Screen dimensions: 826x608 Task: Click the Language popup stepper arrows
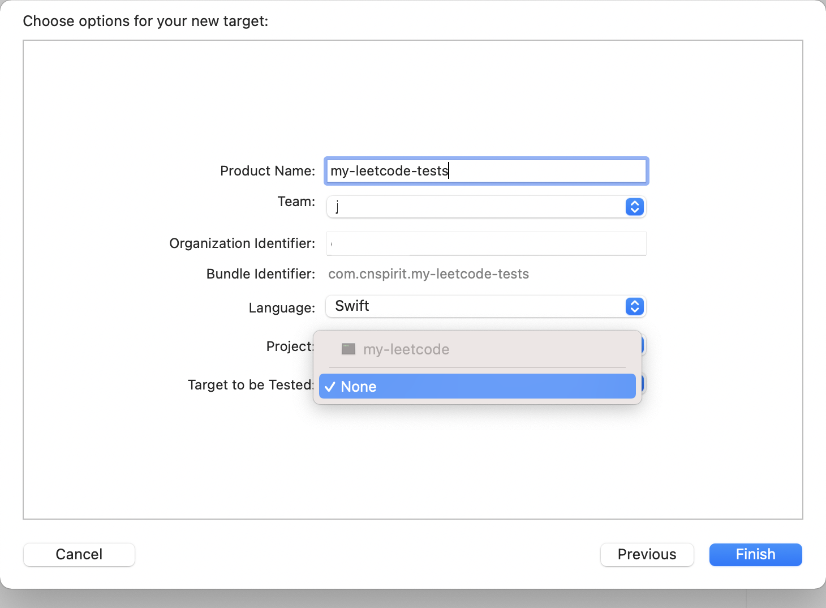click(x=635, y=306)
